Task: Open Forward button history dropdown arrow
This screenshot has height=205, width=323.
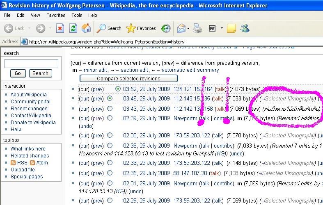Action: coord(50,28)
